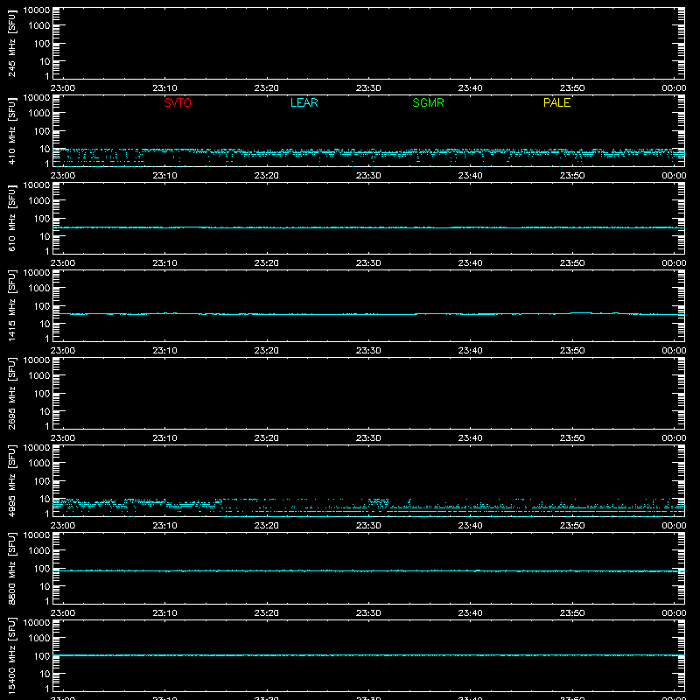Click the cyan flux trace in the 8800 MHz plot
The width and height of the screenshot is (700, 700).
point(368,571)
